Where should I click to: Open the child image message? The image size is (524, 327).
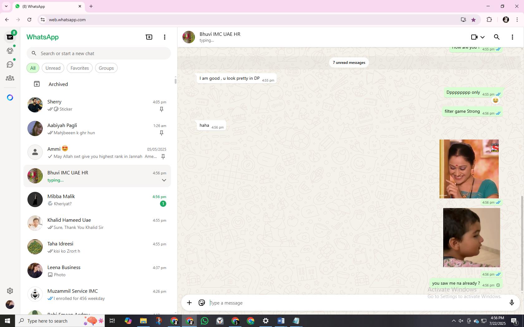click(472, 238)
